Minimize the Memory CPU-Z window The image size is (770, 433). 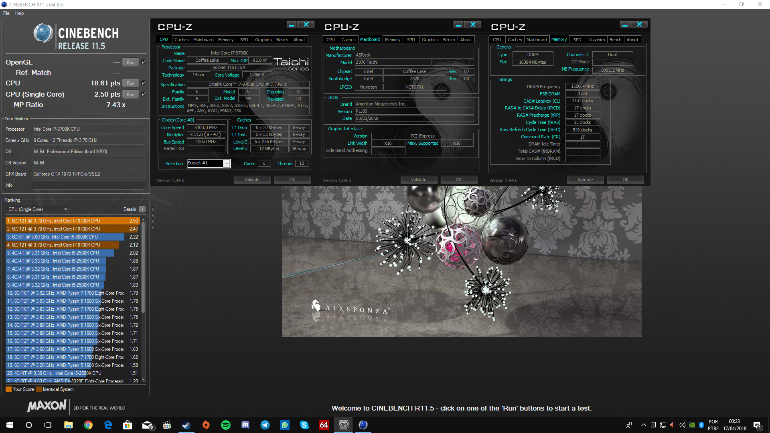tap(624, 24)
